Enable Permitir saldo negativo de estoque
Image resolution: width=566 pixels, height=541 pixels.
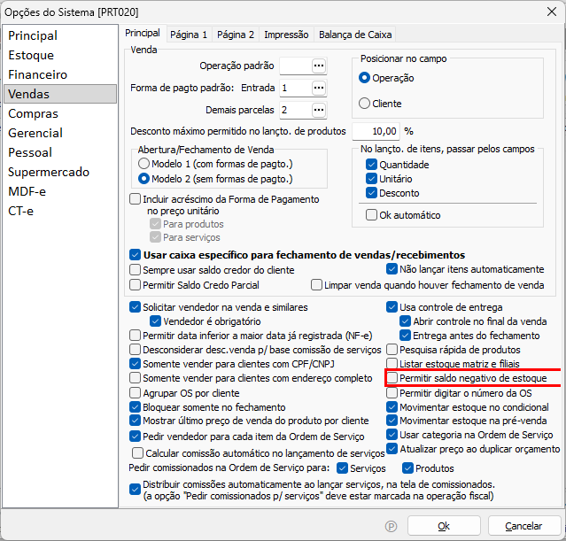(393, 378)
